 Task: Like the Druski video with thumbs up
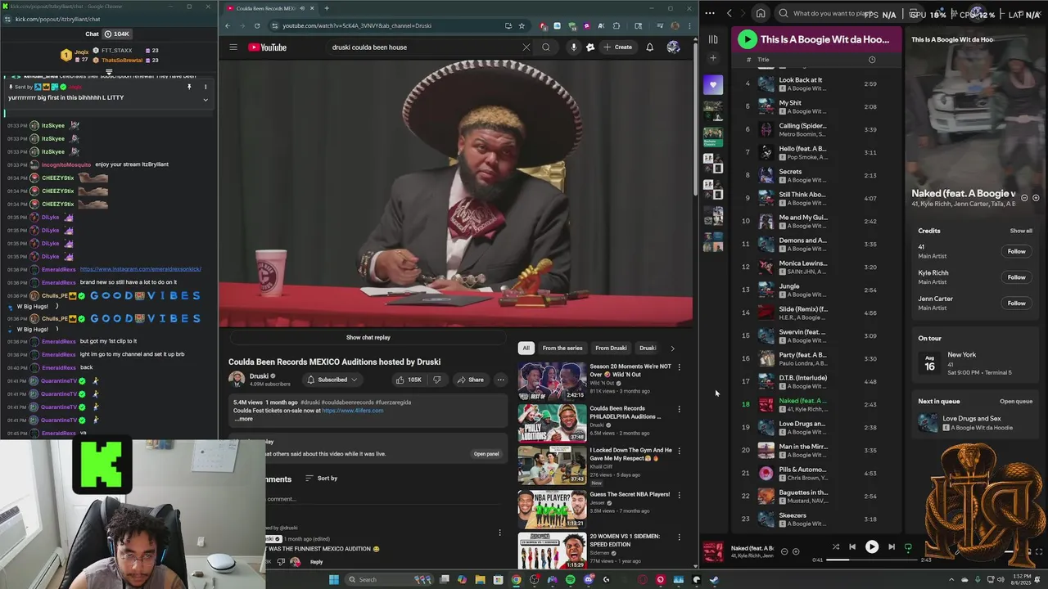pyautogui.click(x=408, y=380)
